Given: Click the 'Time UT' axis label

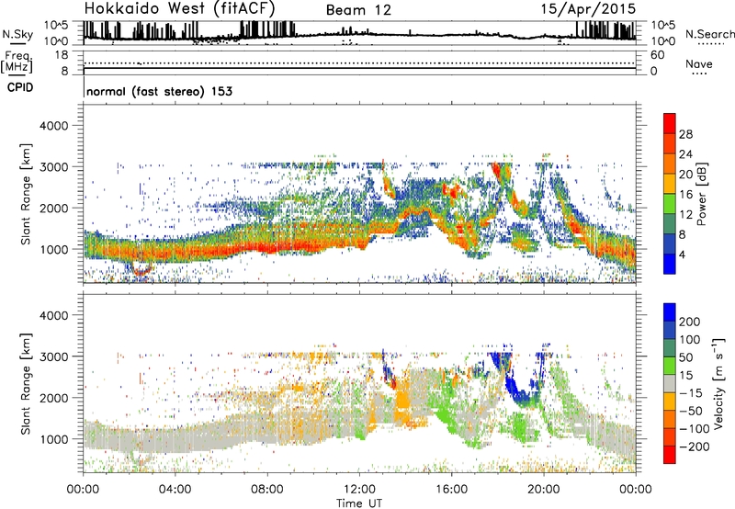Looking at the screenshot, I should [x=359, y=503].
